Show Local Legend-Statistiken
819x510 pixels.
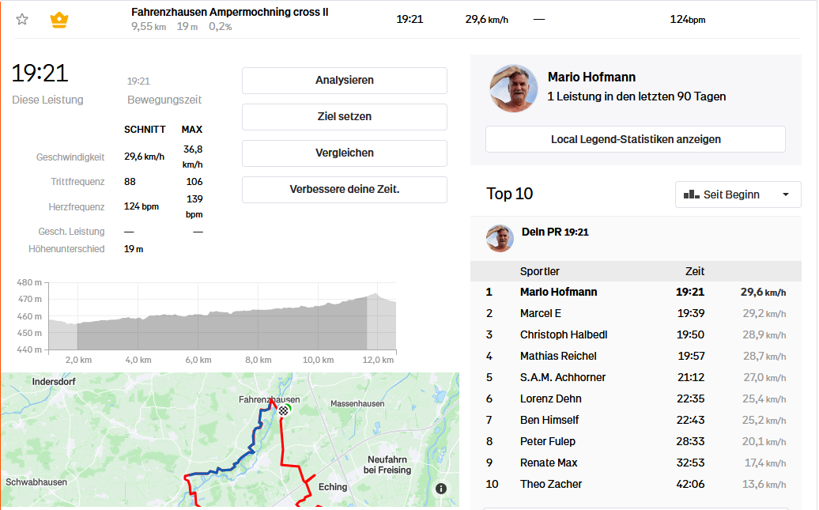click(x=635, y=139)
